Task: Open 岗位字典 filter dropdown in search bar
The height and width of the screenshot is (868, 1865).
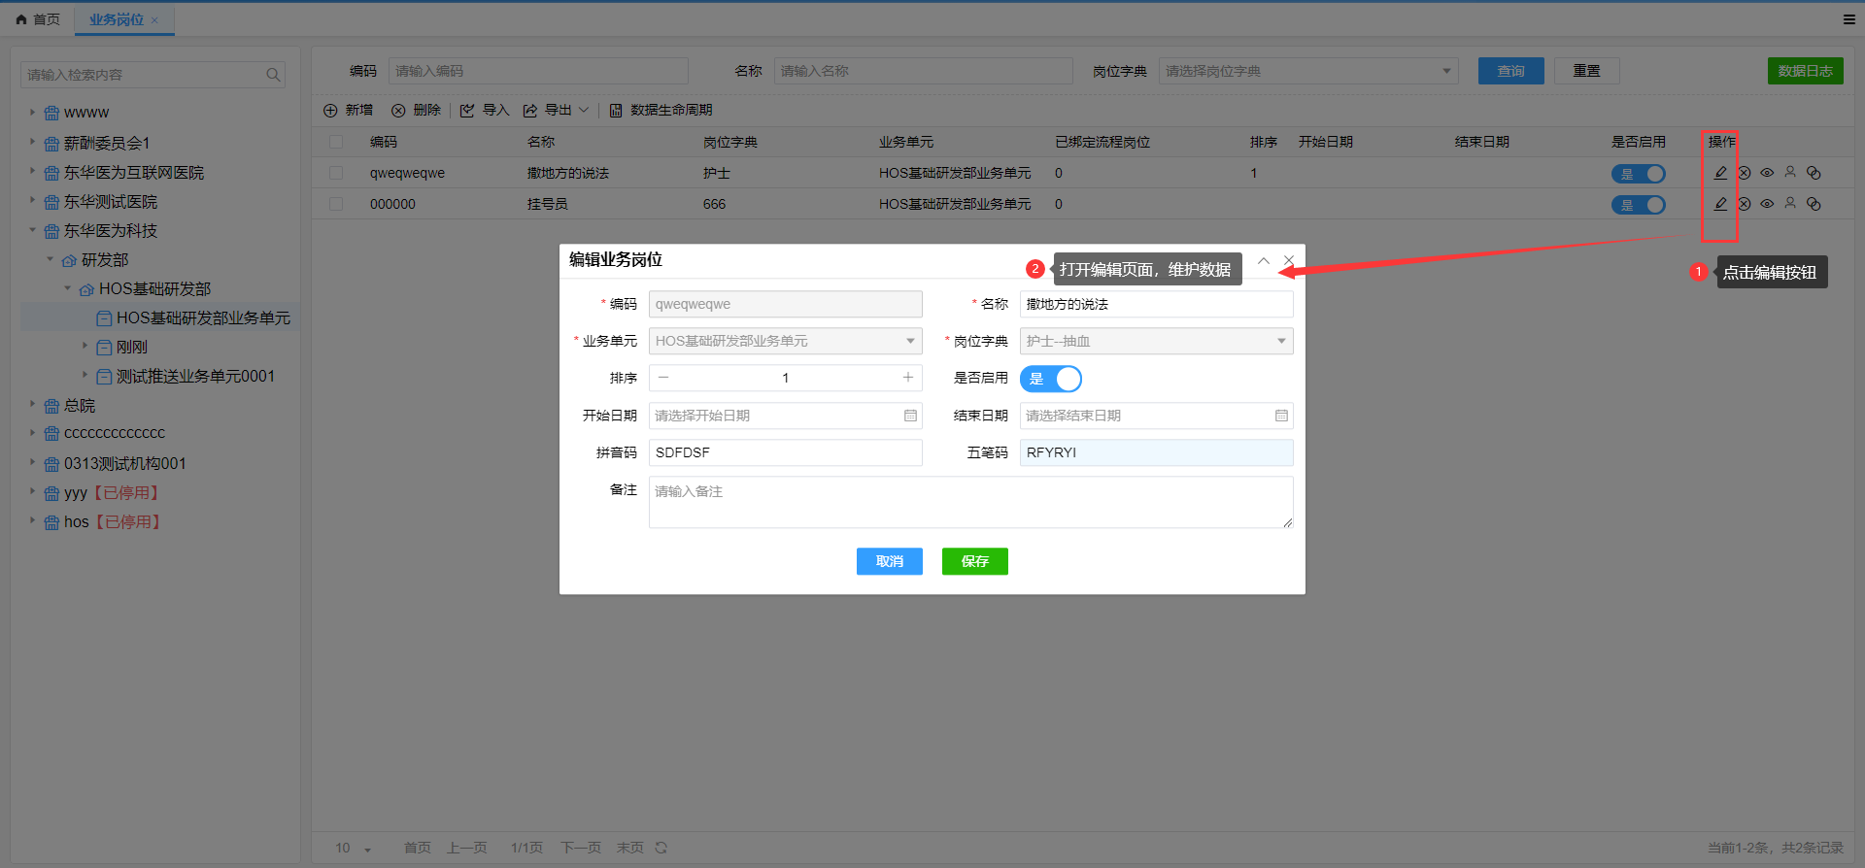Action: [x=1307, y=71]
